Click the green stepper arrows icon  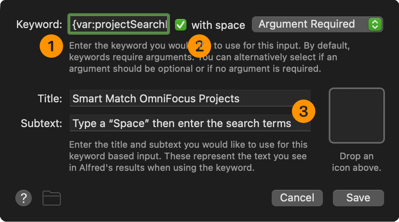click(x=375, y=24)
